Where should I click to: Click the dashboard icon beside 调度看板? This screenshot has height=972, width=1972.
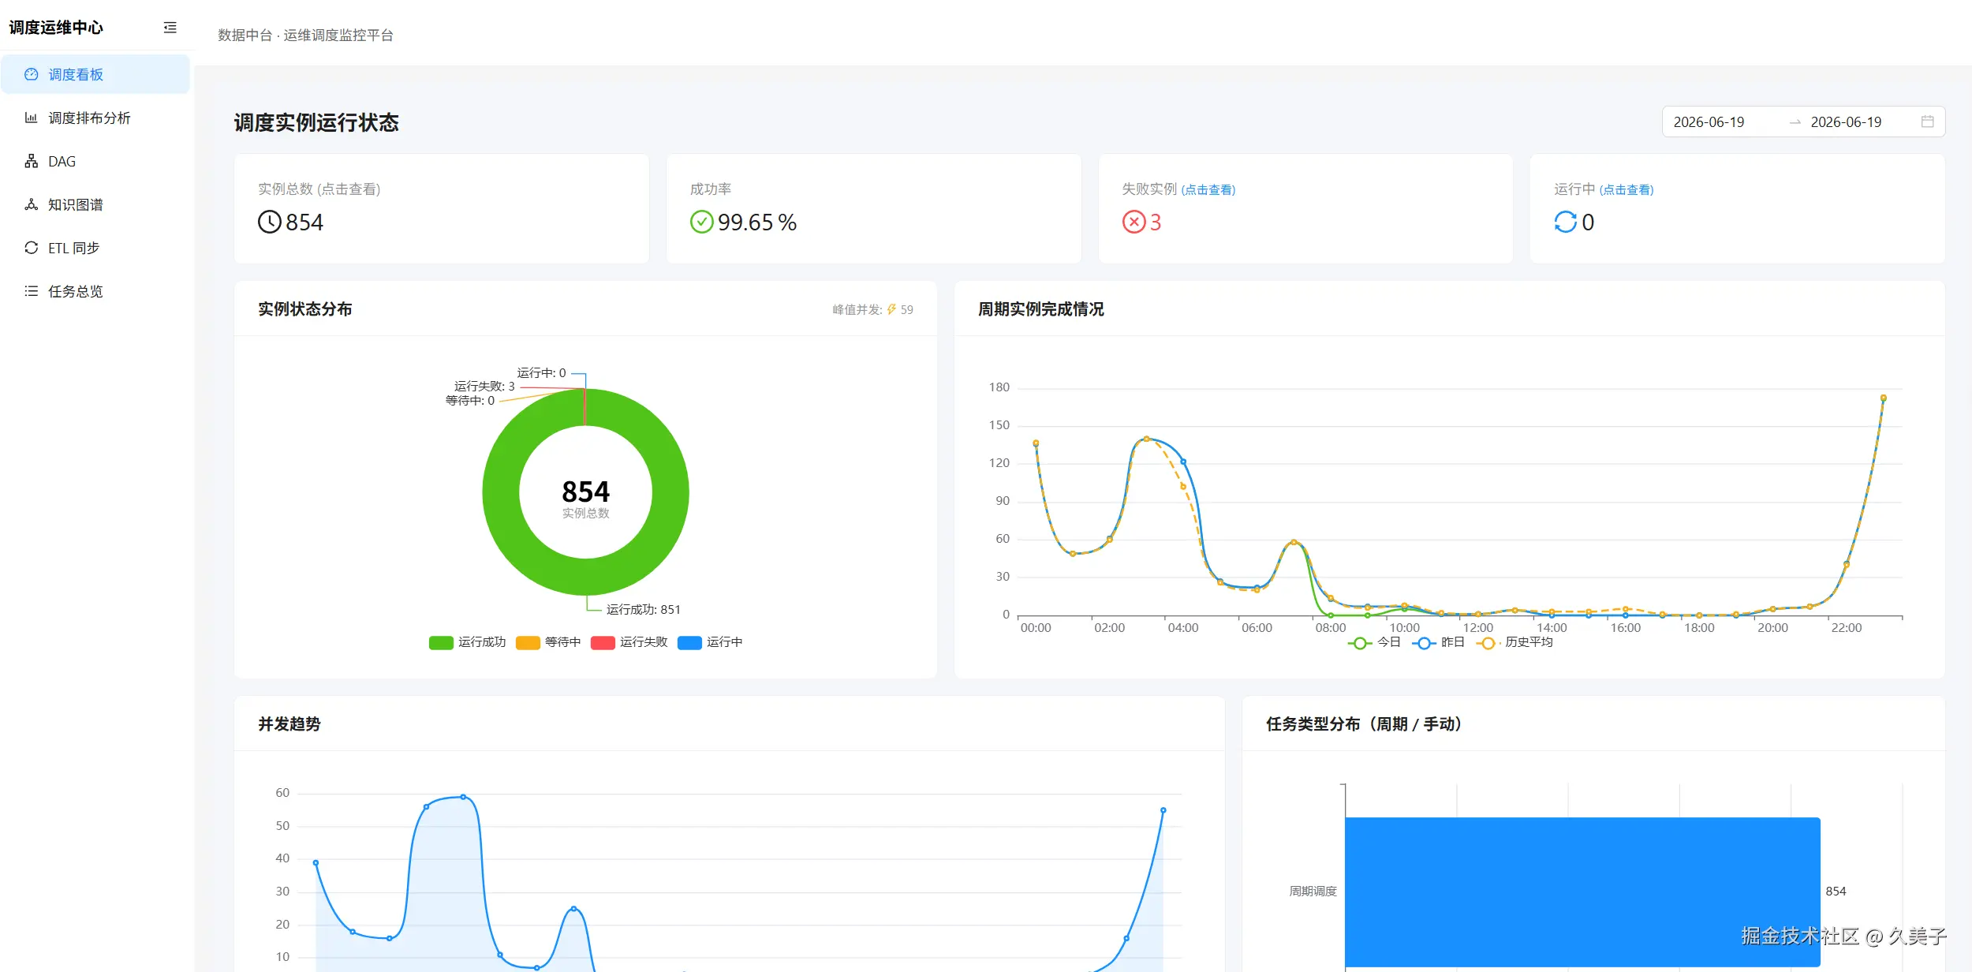(32, 74)
